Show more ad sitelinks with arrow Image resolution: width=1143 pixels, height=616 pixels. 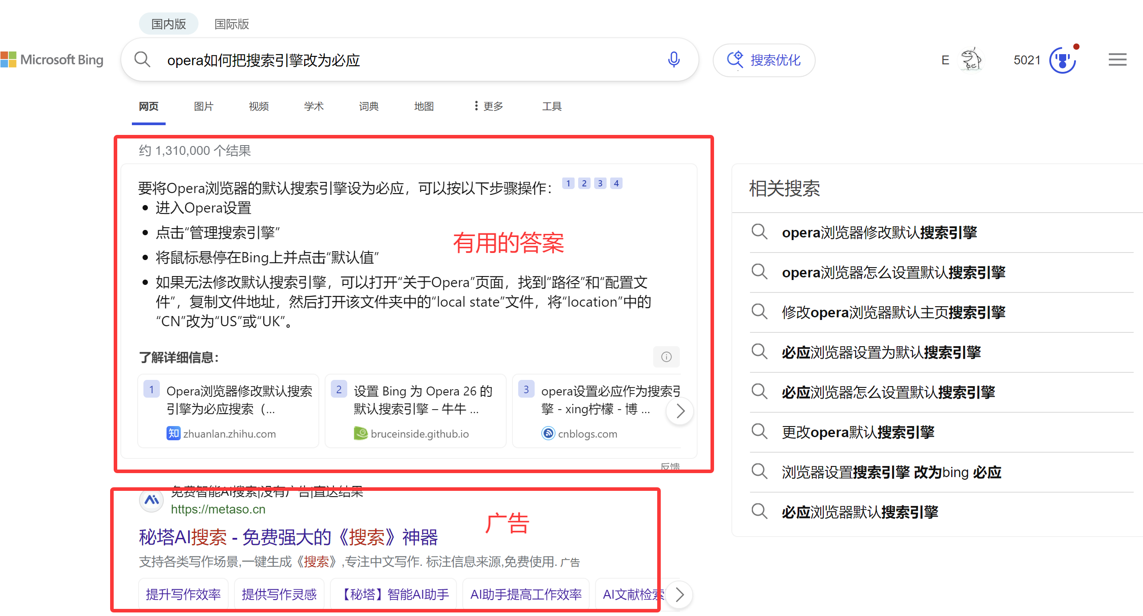click(679, 594)
